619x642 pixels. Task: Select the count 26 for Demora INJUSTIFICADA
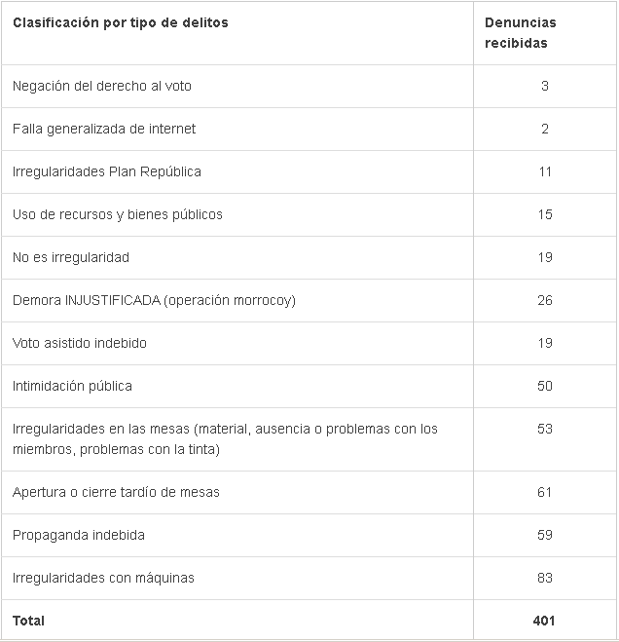(x=544, y=300)
